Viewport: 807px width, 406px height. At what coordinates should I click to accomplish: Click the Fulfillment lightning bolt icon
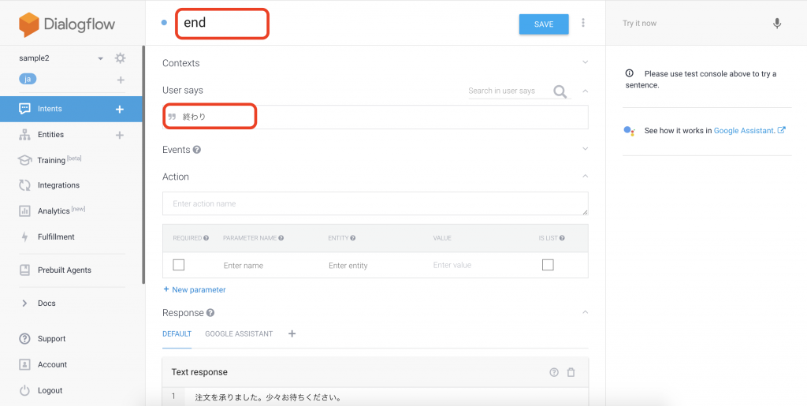click(24, 237)
